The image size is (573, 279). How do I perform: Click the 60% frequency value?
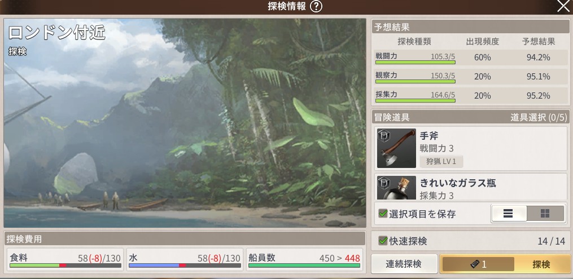point(482,57)
